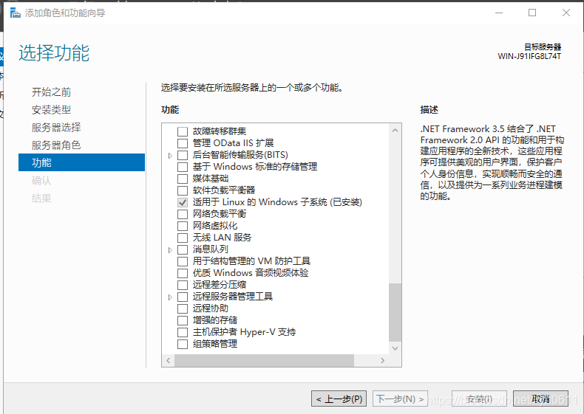The image size is (584, 414).
Task: Click the horizontal scrollbar thumb
Action: (264, 360)
